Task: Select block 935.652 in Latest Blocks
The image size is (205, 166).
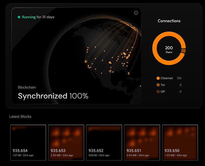Action: click(x=103, y=142)
